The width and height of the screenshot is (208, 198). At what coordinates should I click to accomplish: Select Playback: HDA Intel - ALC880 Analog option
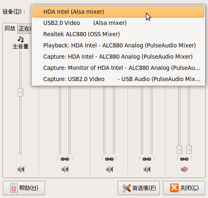tap(118, 45)
